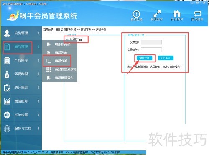Expand 产品库存 with its chevron arrow
Viewport: 209px width, 155px height.
(38, 60)
